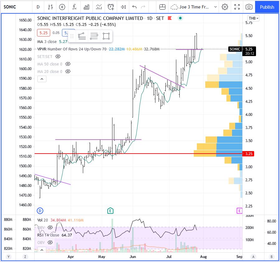Expand the layout name dropdown arrow
This screenshot has width=280, height=262.
[x=216, y=7]
